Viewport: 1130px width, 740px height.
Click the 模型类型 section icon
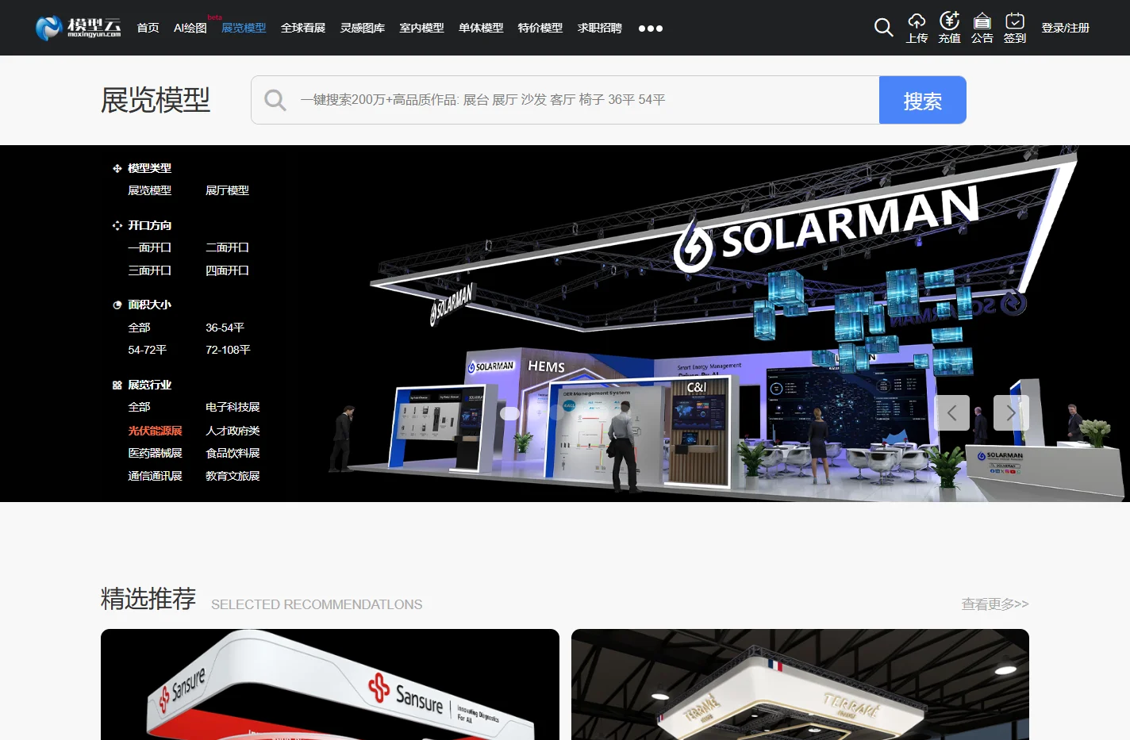click(117, 168)
